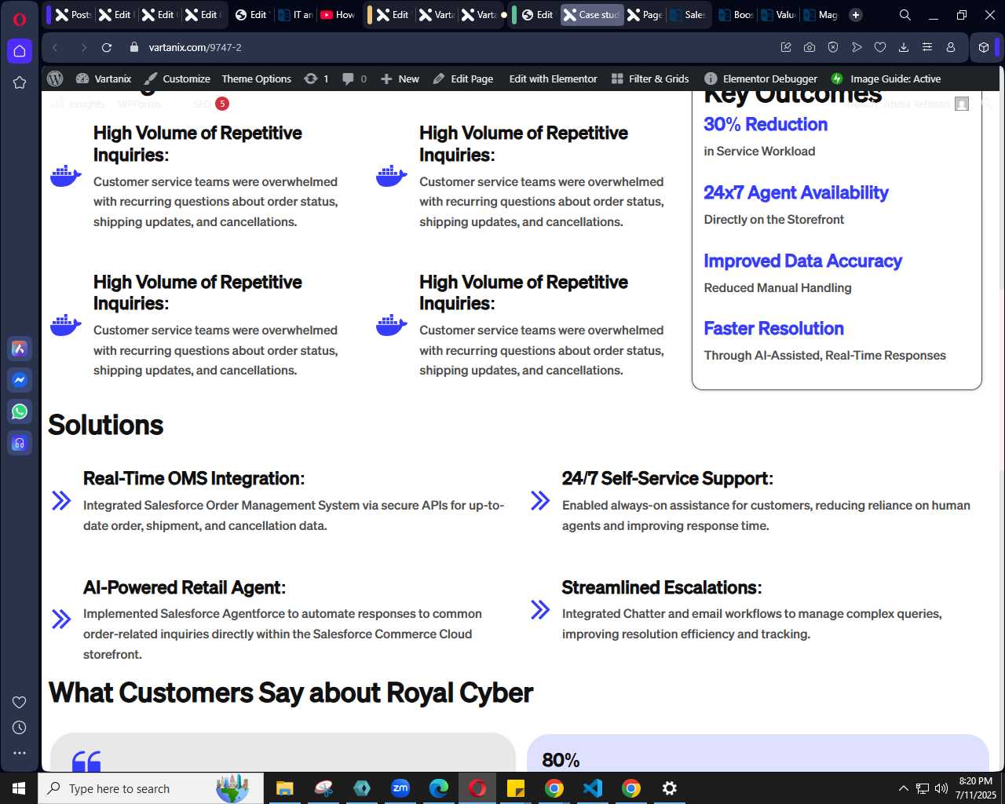Viewport: 1005px width, 804px height.
Task: Switch to the 'Boos' tab
Action: pyautogui.click(x=735, y=15)
